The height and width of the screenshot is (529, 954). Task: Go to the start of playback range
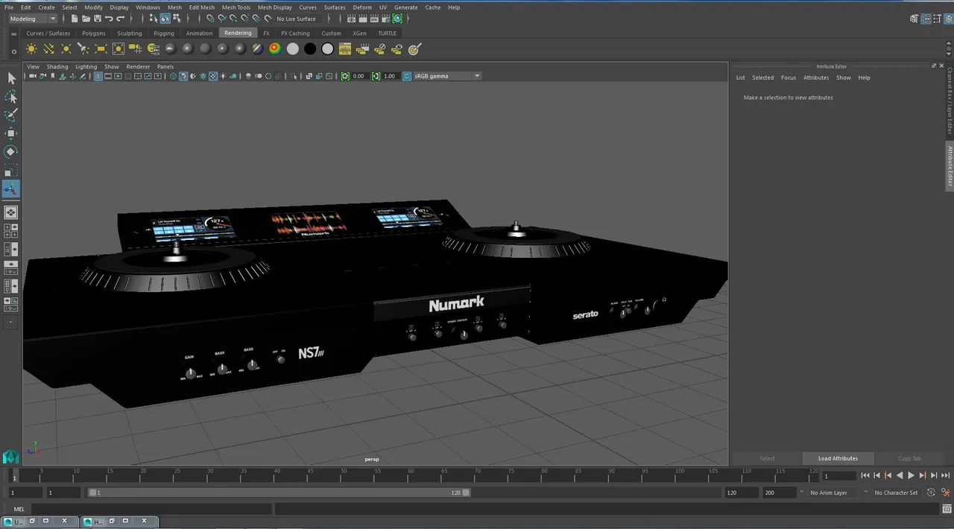[865, 475]
